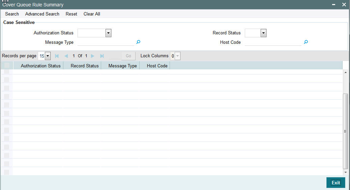The width and height of the screenshot is (350, 190).
Task: Check the seventh row's checkbox
Action: pyautogui.click(x=7, y=122)
